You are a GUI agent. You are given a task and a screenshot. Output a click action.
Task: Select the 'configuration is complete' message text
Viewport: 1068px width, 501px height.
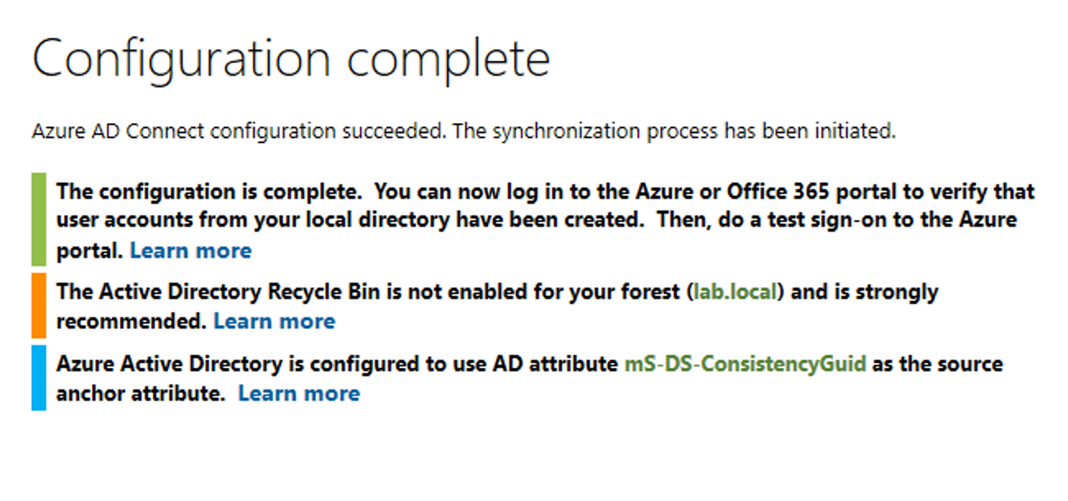pyautogui.click(x=546, y=220)
